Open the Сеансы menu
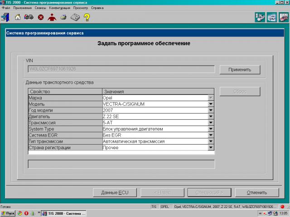The width and height of the screenshot is (290, 217). tap(40, 8)
